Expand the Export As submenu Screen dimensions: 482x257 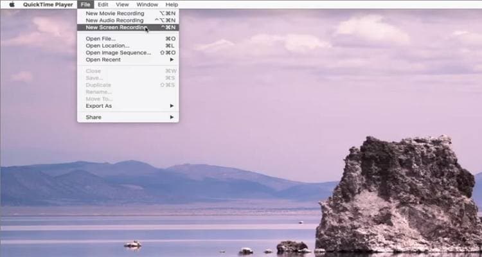(128, 106)
